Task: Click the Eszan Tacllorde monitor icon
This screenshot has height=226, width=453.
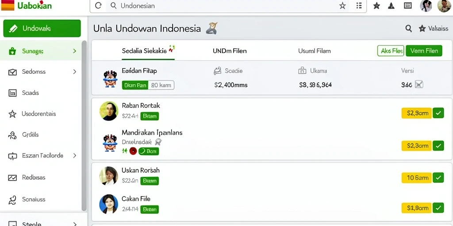Action: [x=12, y=156]
